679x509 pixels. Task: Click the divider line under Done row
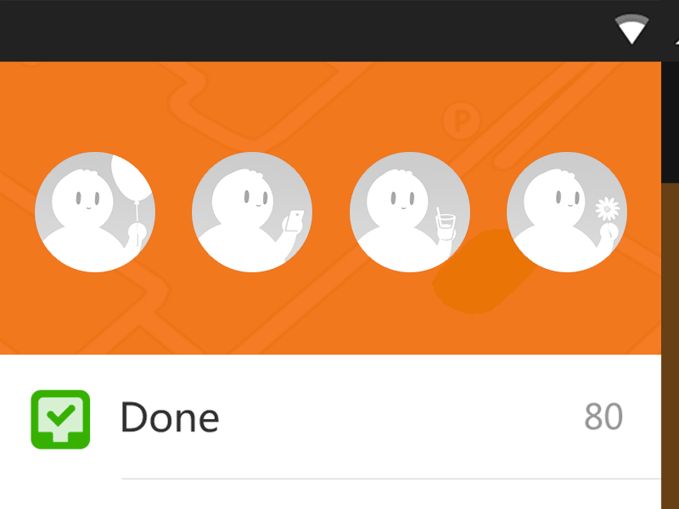click(x=391, y=478)
